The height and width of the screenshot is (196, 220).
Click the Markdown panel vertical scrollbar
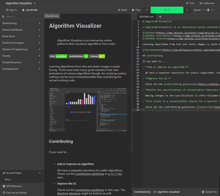tap(131, 82)
